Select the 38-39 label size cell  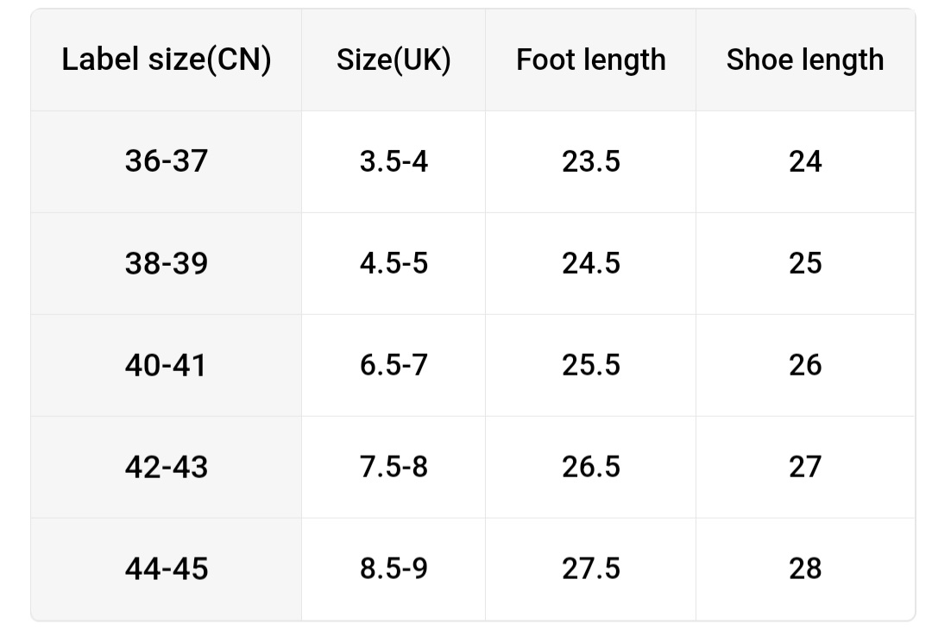tap(167, 263)
